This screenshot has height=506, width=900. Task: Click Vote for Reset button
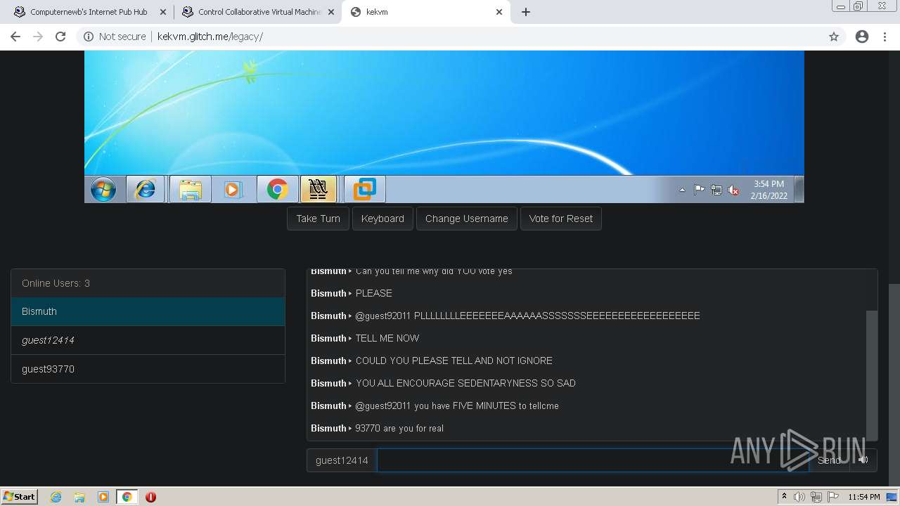[561, 219]
